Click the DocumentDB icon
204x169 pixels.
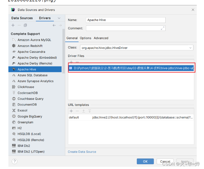[x=14, y=104]
